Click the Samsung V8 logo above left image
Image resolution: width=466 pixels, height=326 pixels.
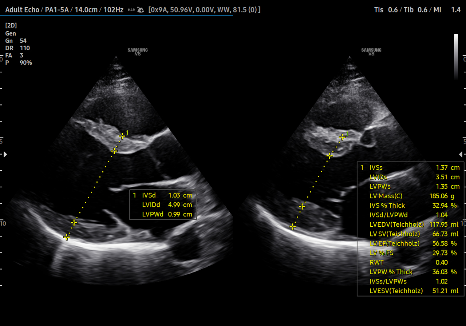138,52
